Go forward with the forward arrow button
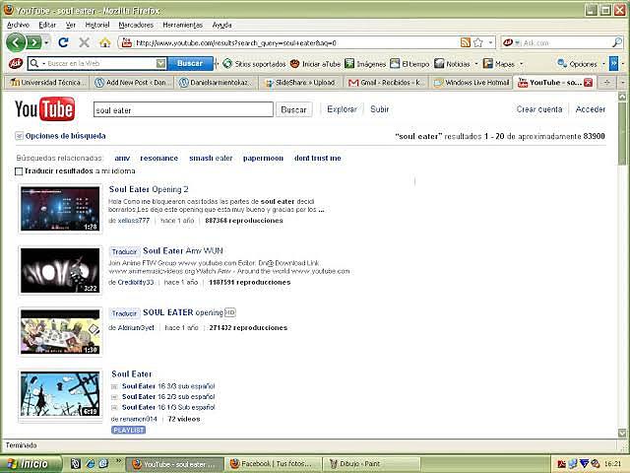 pyautogui.click(x=34, y=42)
